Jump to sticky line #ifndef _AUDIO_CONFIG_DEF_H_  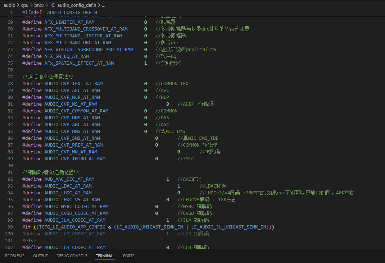61,13
